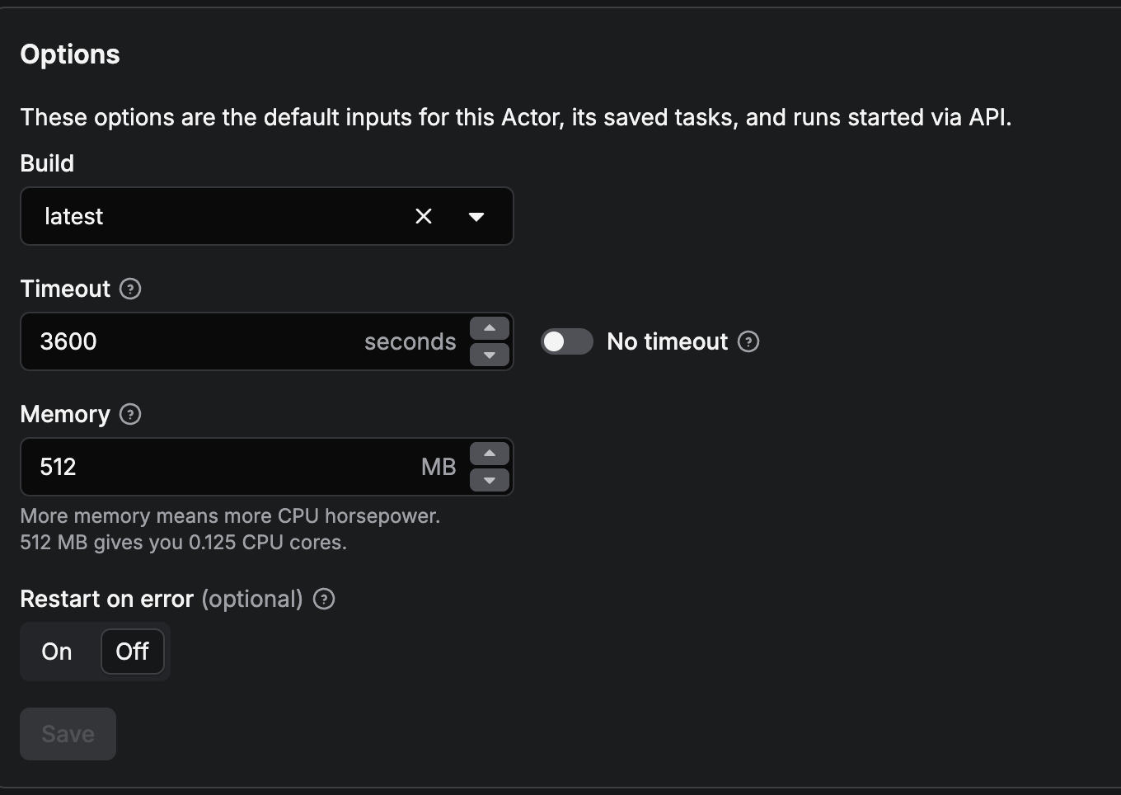Expand the Build dropdown arrow

pos(476,216)
